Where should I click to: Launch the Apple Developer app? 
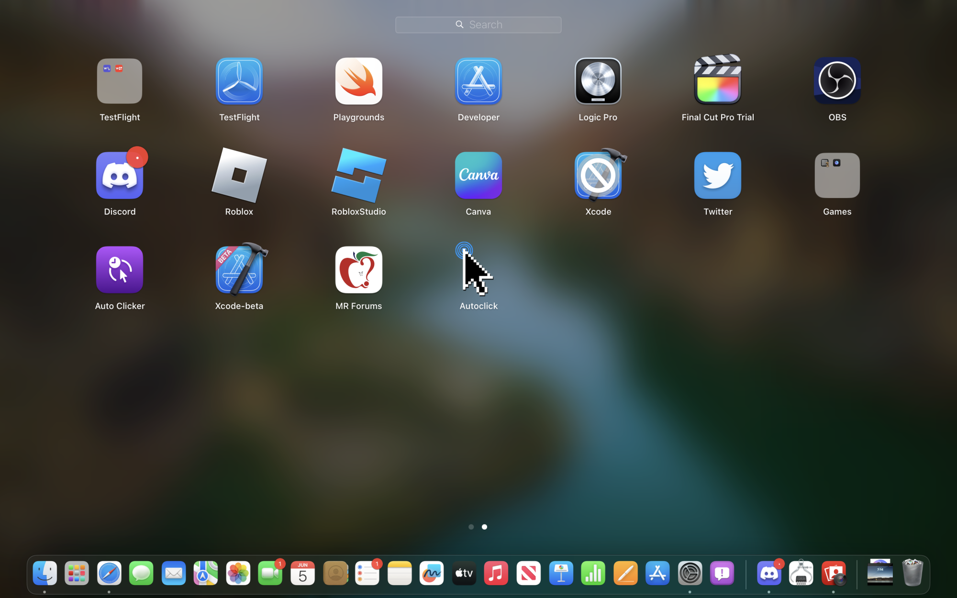478,81
